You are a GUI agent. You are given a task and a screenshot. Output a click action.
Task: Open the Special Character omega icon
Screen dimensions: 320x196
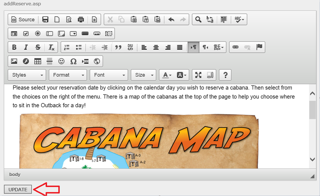[73, 61]
